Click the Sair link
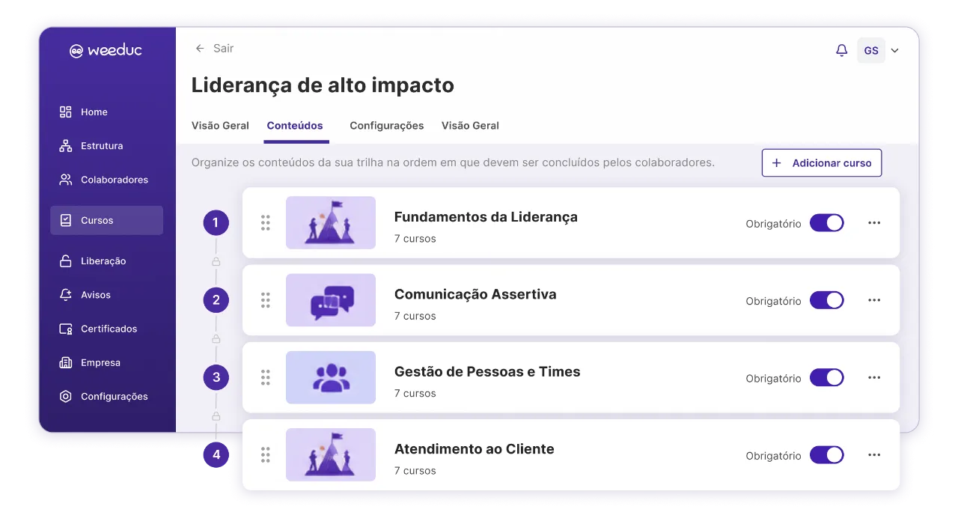Viewport: 958px width, 527px height. 223,48
